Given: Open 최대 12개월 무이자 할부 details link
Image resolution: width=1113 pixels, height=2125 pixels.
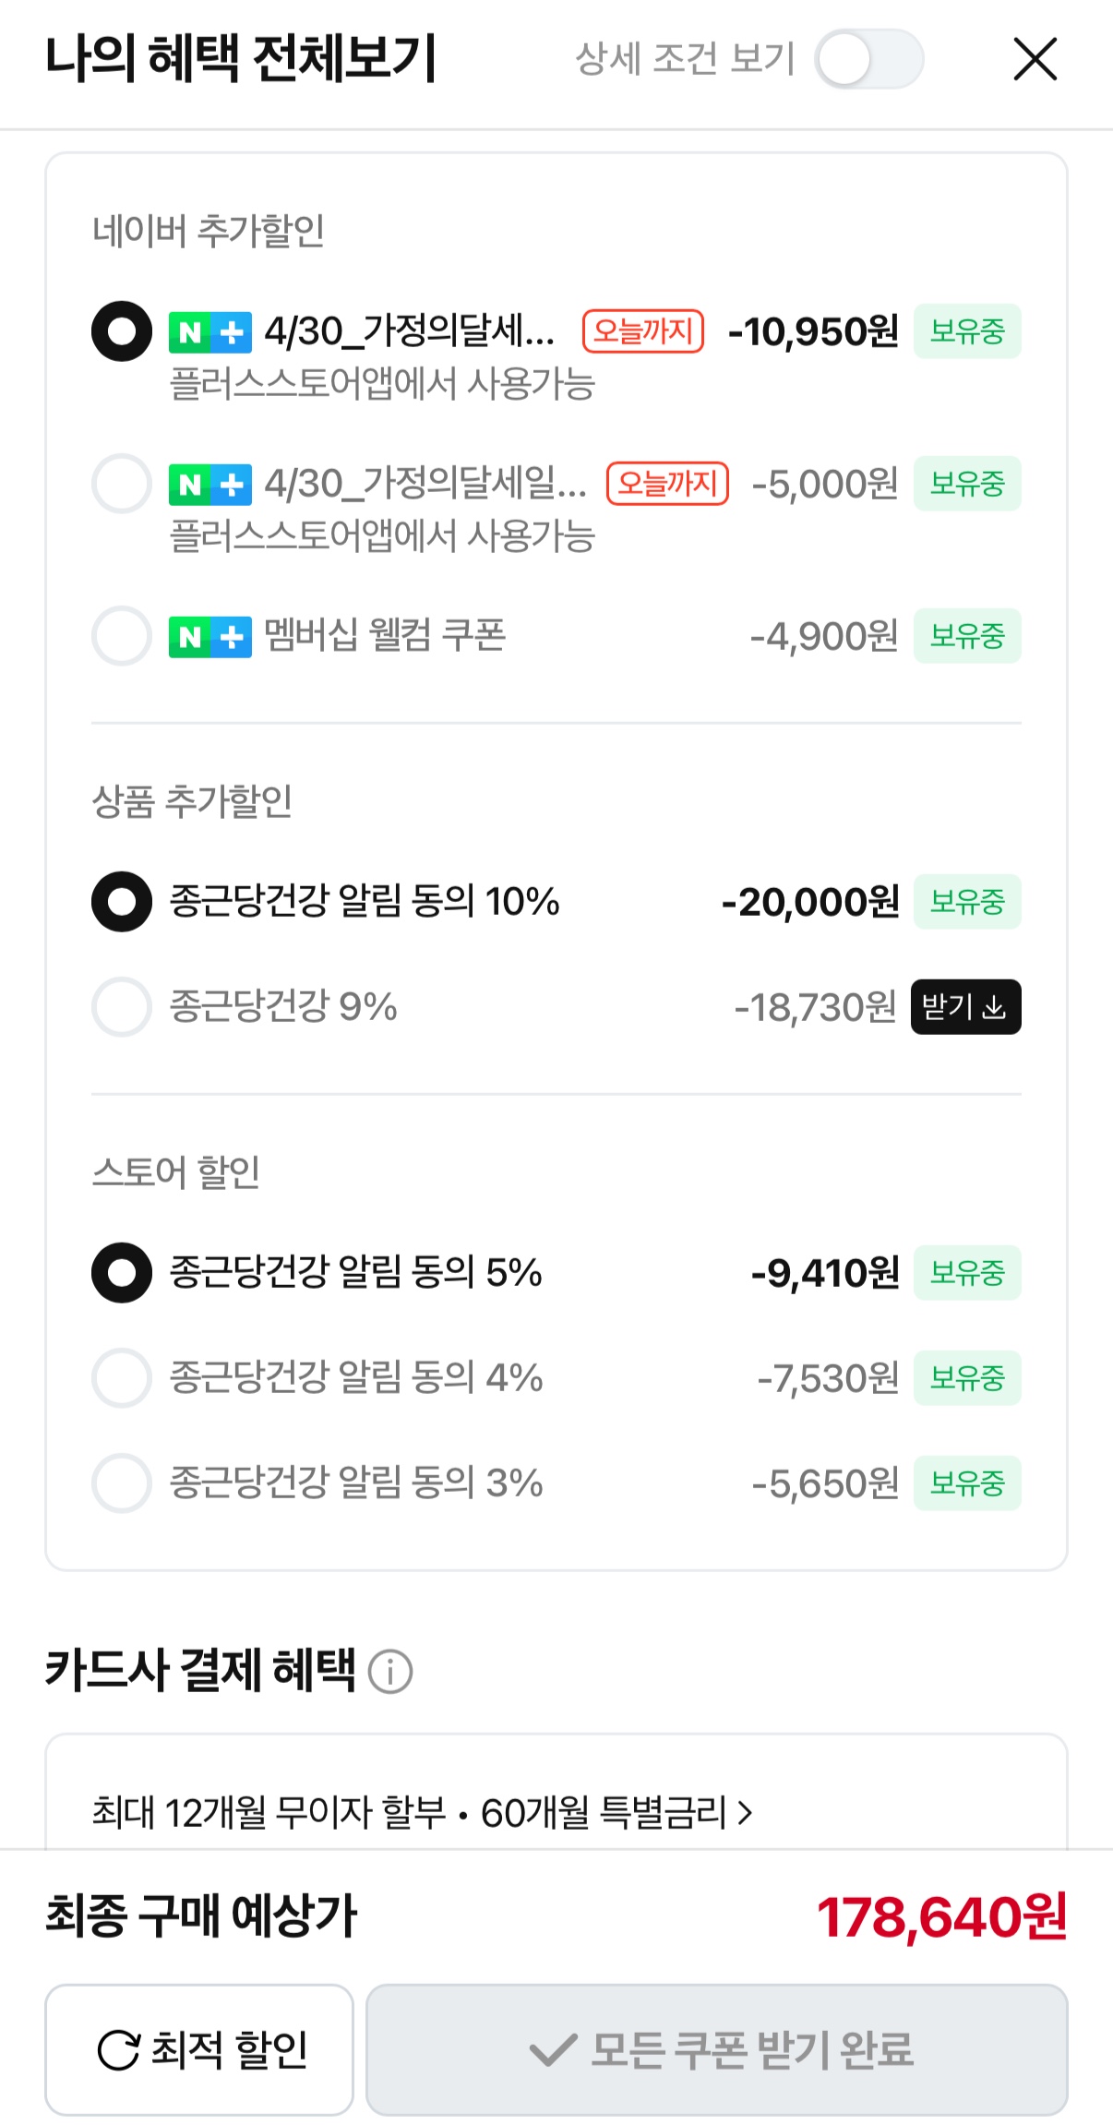Looking at the screenshot, I should 269,1813.
